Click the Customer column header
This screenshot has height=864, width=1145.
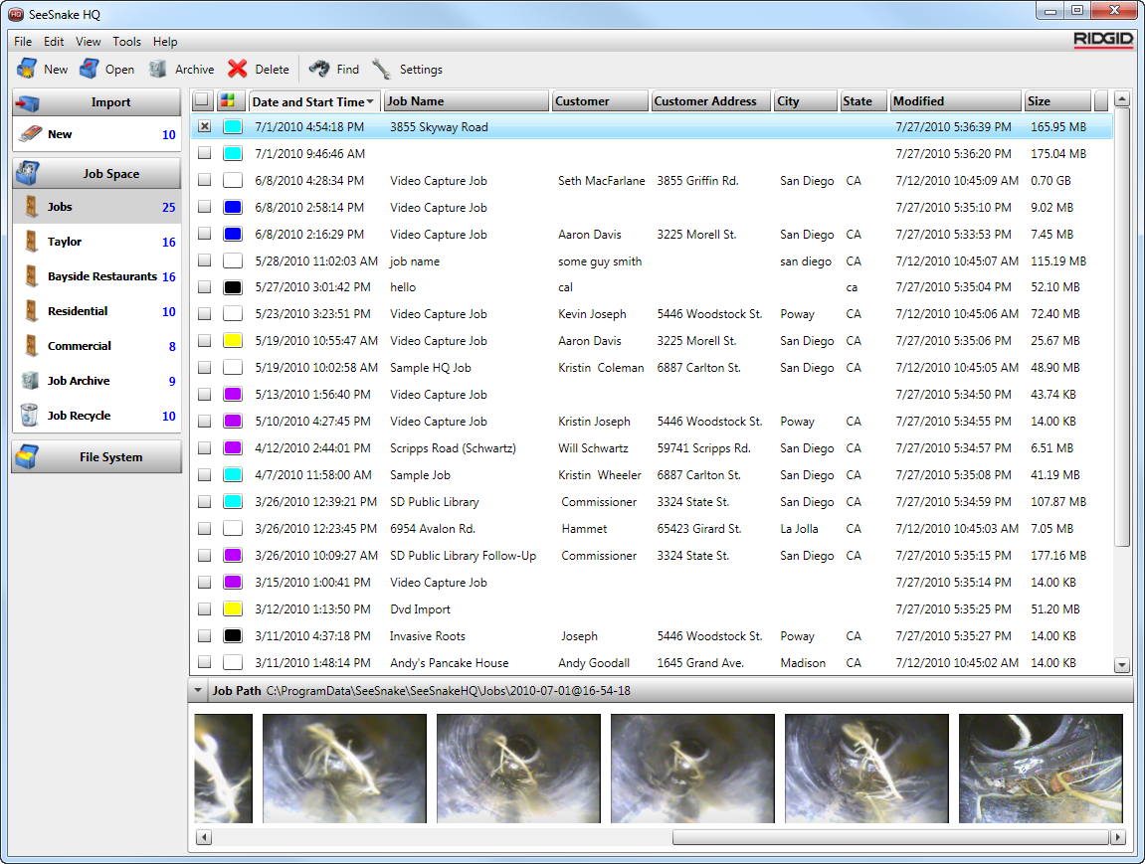600,101
